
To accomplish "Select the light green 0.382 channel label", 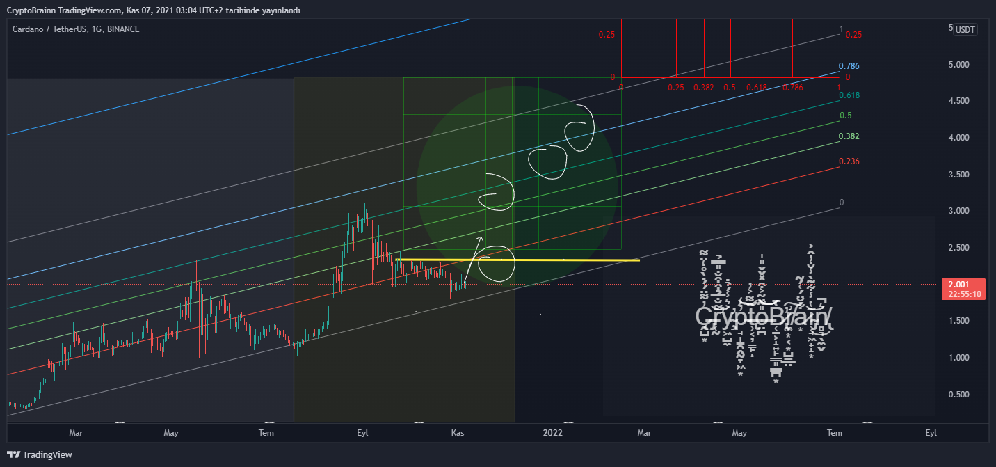I will [x=849, y=136].
